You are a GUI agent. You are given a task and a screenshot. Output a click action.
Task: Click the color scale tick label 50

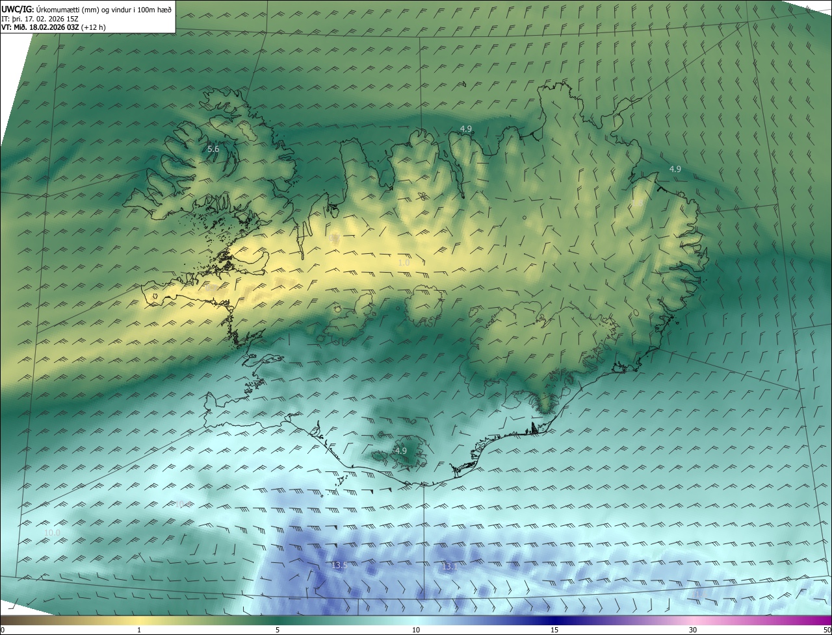827,630
